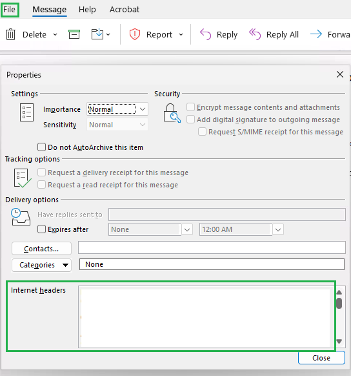Click the Move to folder icon
This screenshot has height=376, width=351.
pyautogui.click(x=97, y=34)
